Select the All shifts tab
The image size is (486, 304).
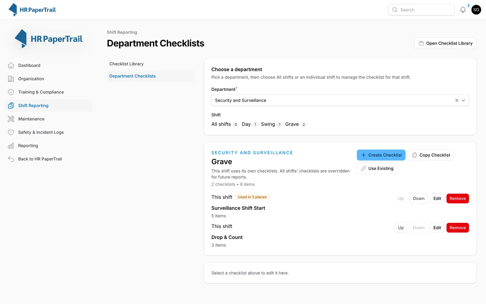point(225,124)
